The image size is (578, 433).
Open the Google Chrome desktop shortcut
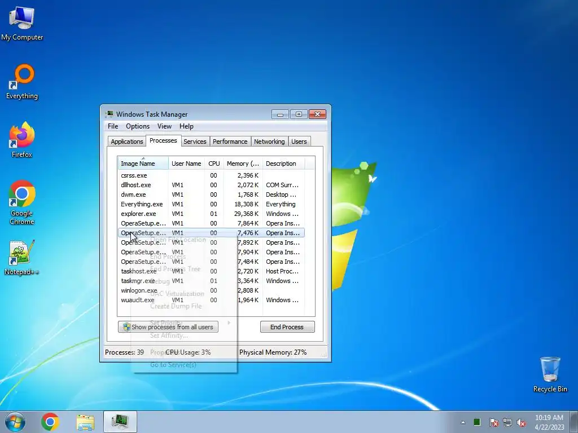click(22, 202)
